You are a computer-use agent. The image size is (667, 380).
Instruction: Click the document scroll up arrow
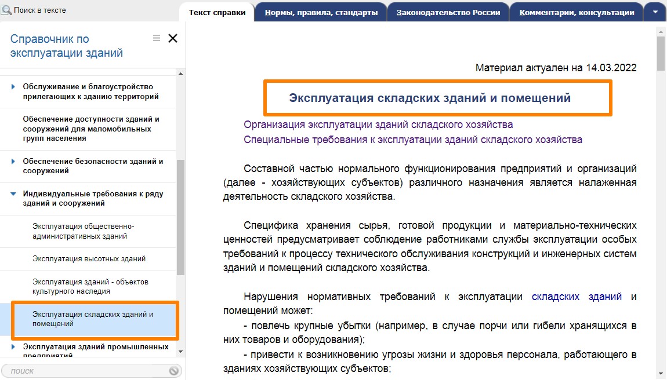pyautogui.click(x=661, y=31)
